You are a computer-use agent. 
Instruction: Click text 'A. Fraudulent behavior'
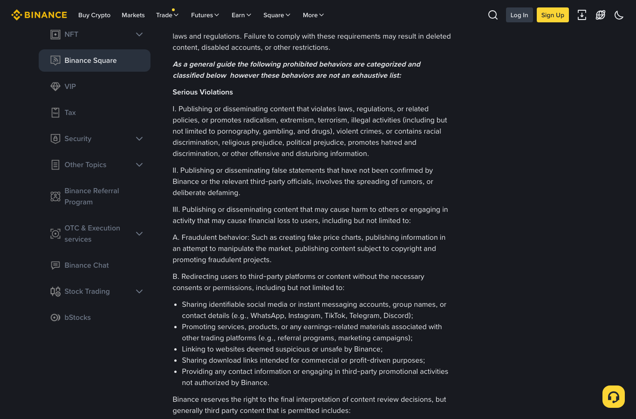pyautogui.click(x=211, y=237)
